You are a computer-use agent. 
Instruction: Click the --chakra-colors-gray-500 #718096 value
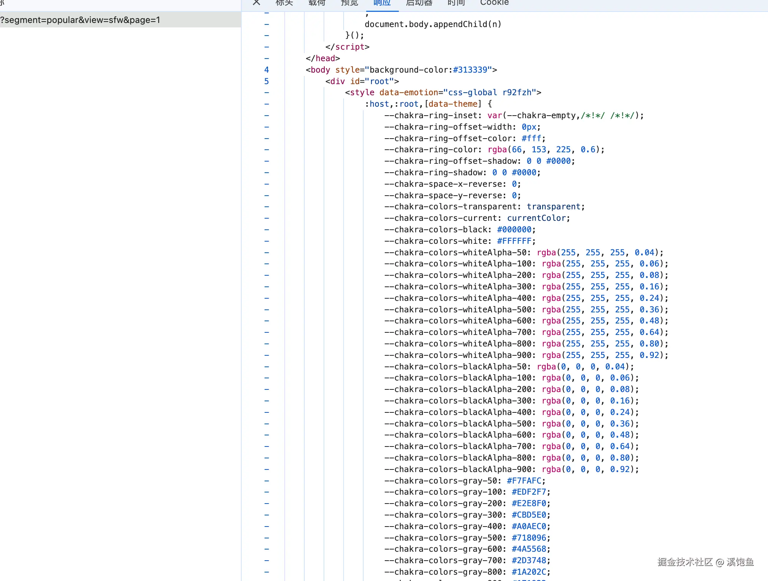(529, 538)
